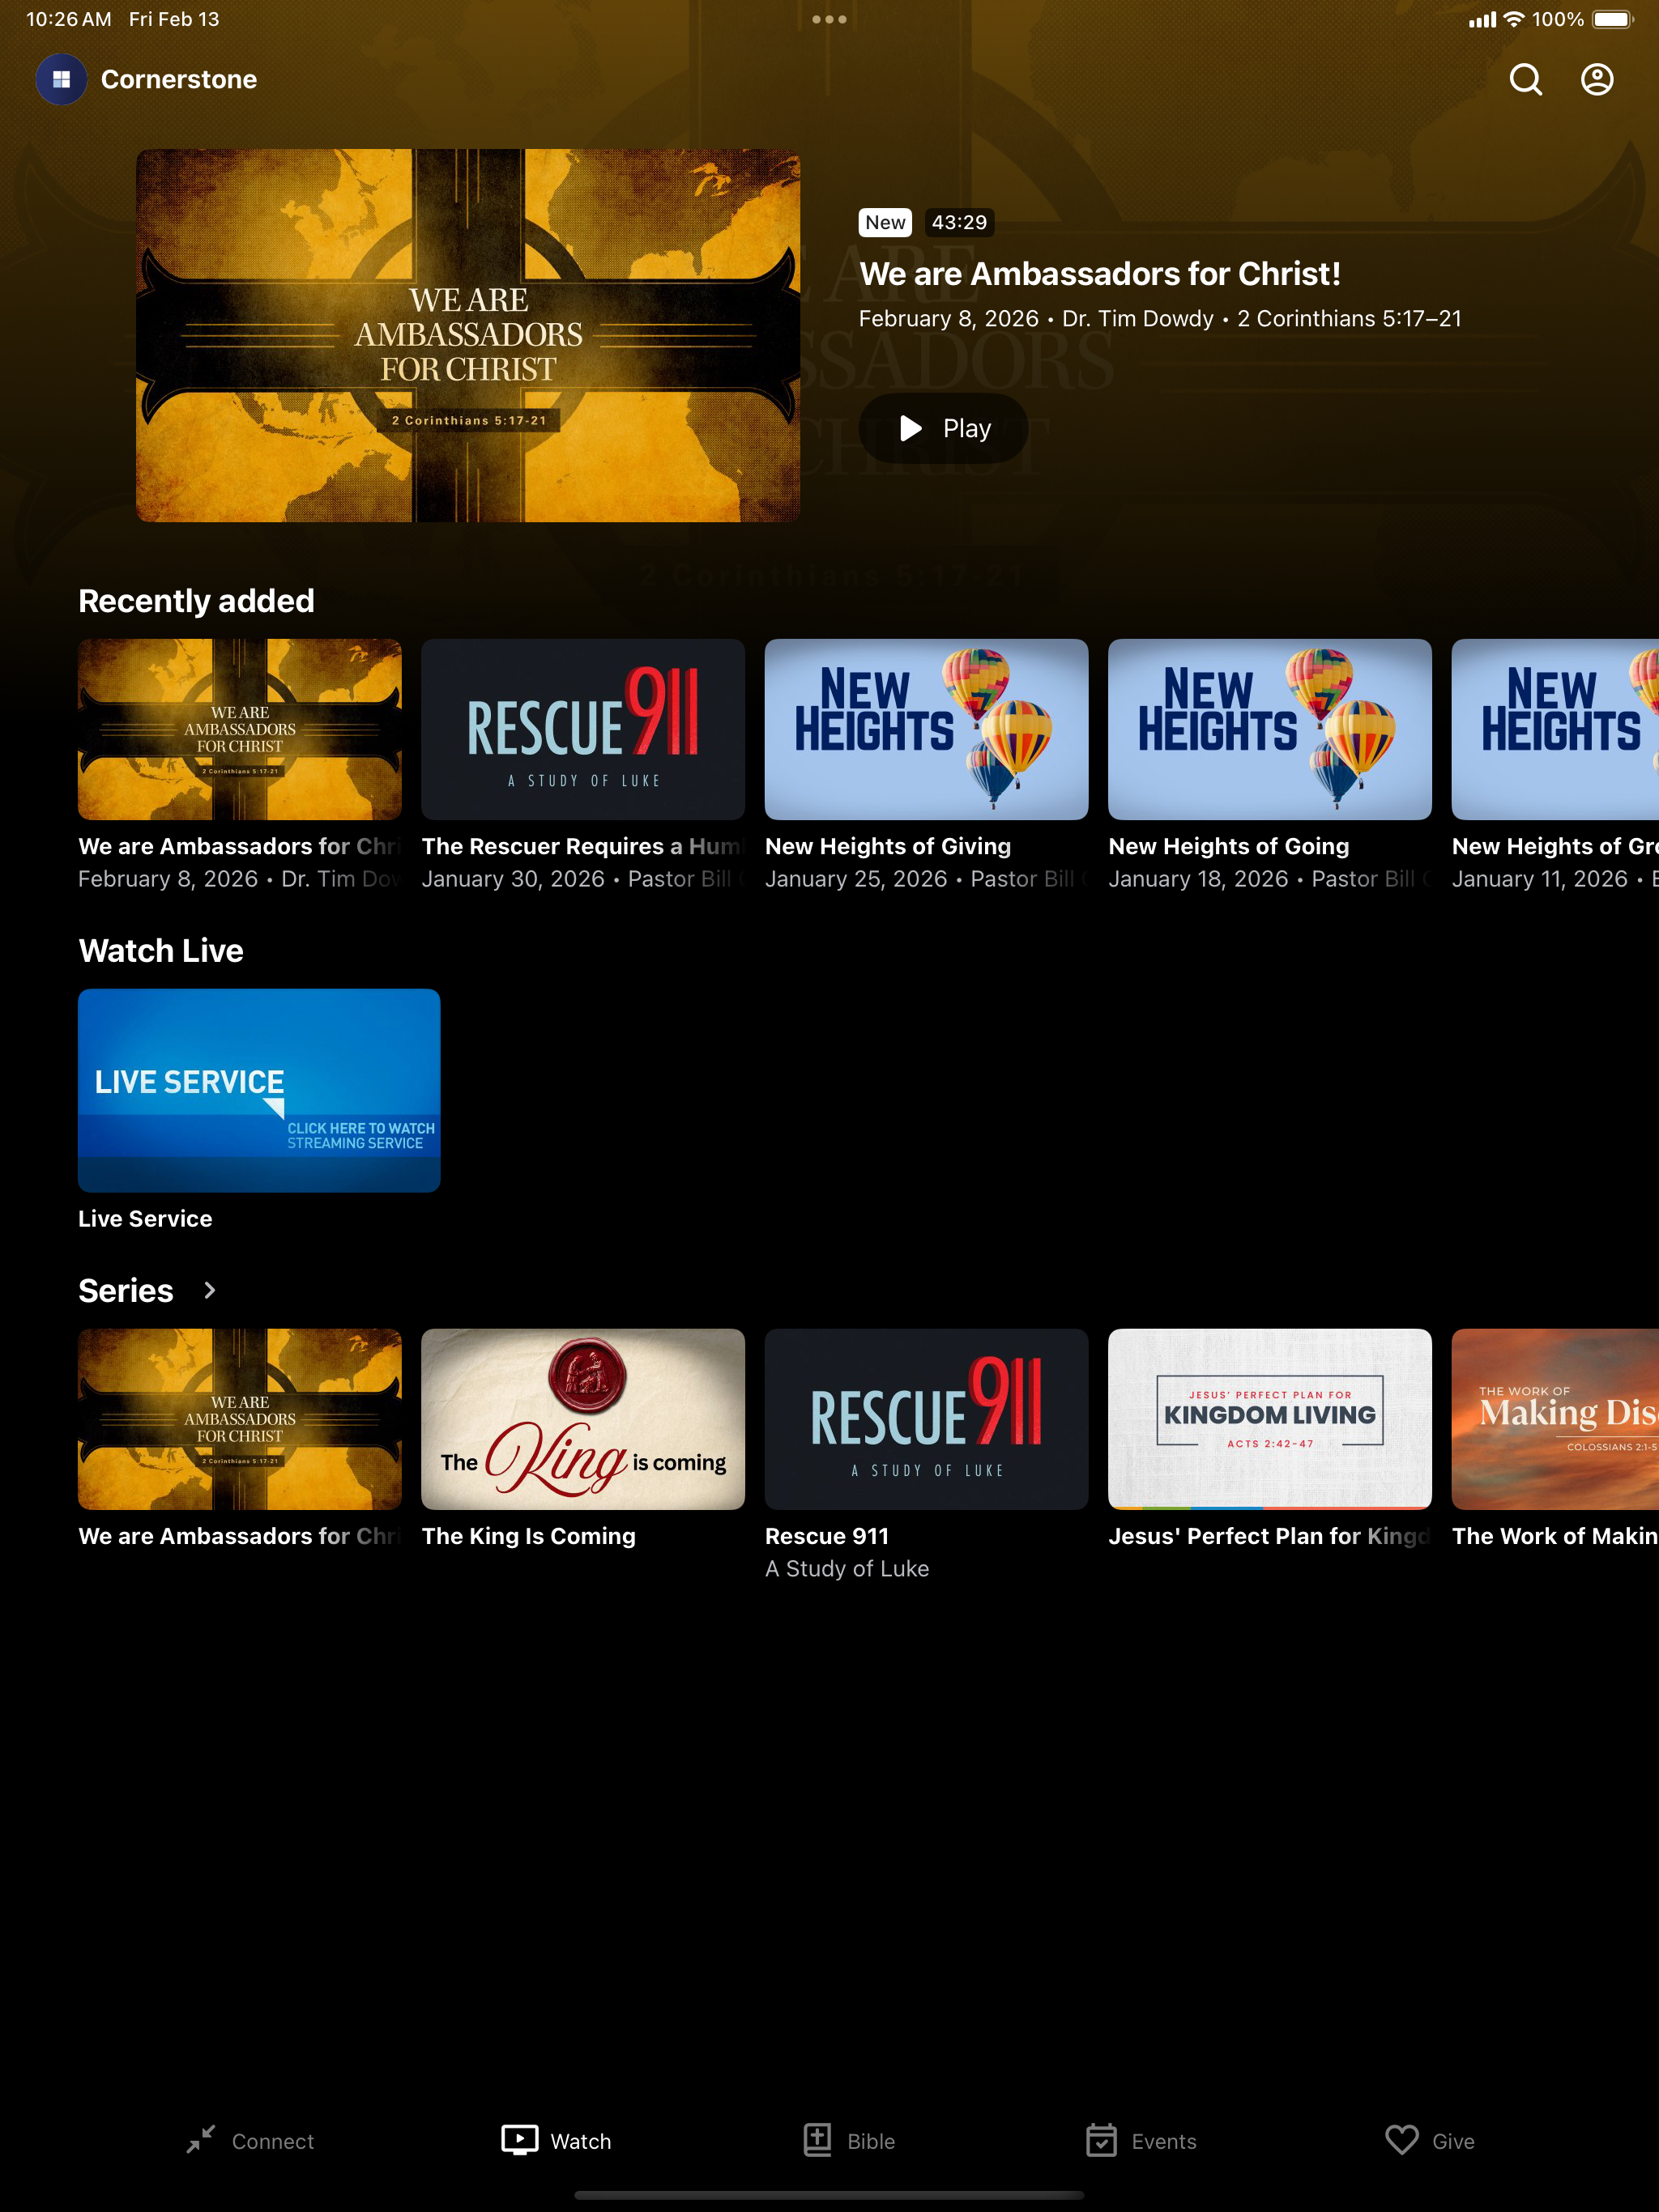
Task: Click the 'Recently added' heading
Action: [196, 600]
